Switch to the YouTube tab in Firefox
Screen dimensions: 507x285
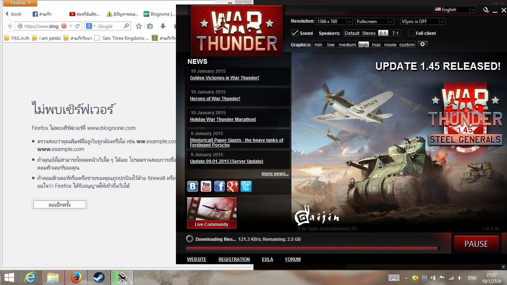85,14
